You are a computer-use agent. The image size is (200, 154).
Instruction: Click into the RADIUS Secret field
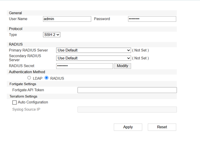pos(84,66)
